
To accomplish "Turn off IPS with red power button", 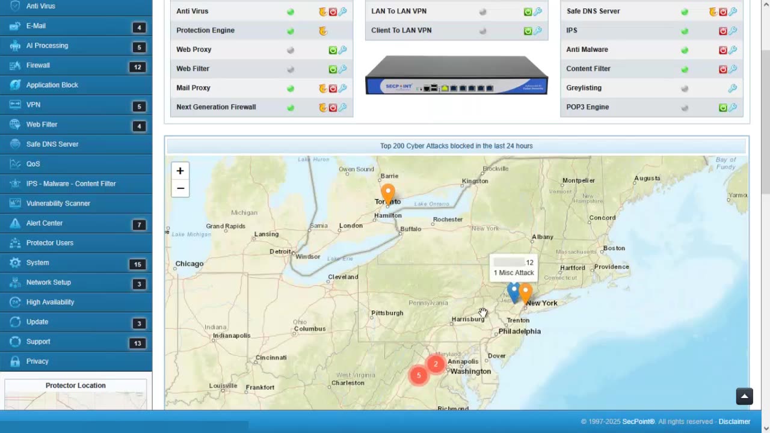I will click(x=723, y=31).
